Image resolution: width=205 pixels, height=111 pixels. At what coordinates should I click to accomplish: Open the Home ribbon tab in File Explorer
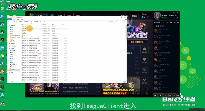[x=14, y=19]
